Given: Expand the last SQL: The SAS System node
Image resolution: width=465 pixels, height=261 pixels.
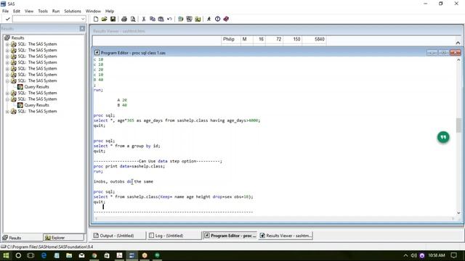Looking at the screenshot, I should coord(7,112).
